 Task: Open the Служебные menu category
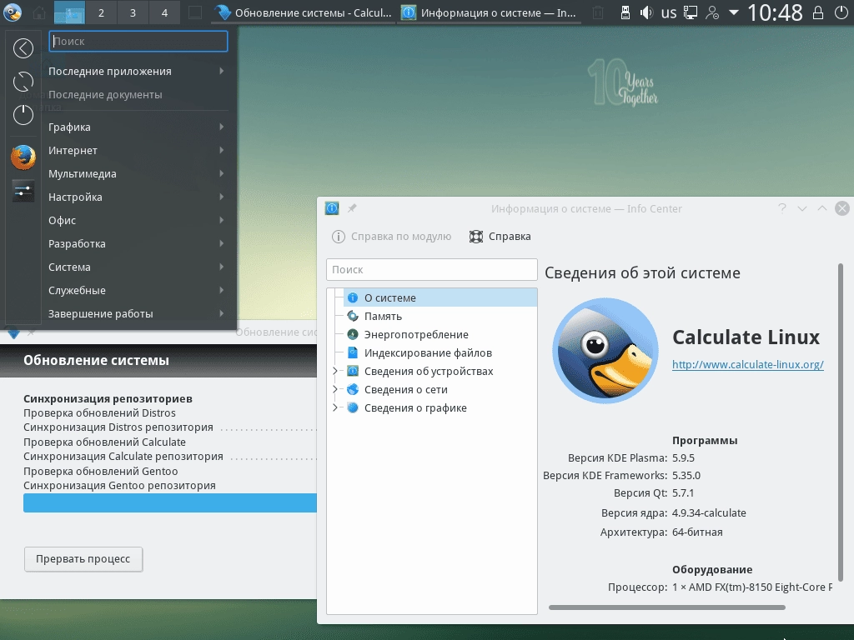tap(138, 291)
